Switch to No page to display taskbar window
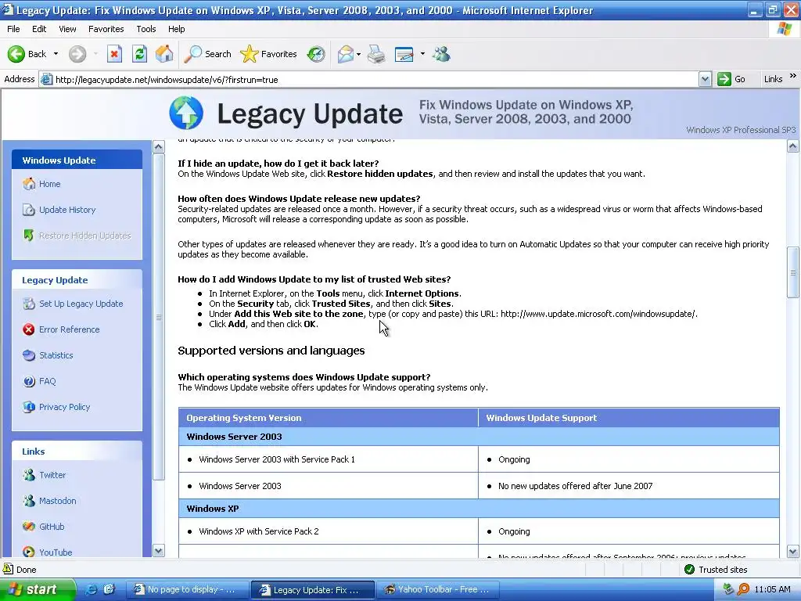Viewport: 801px width, 601px height. tap(186, 589)
